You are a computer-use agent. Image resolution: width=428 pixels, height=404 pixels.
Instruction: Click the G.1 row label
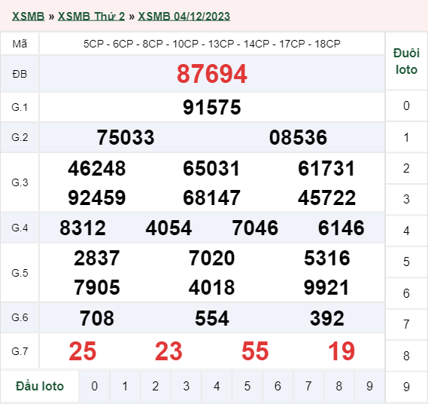pos(20,107)
